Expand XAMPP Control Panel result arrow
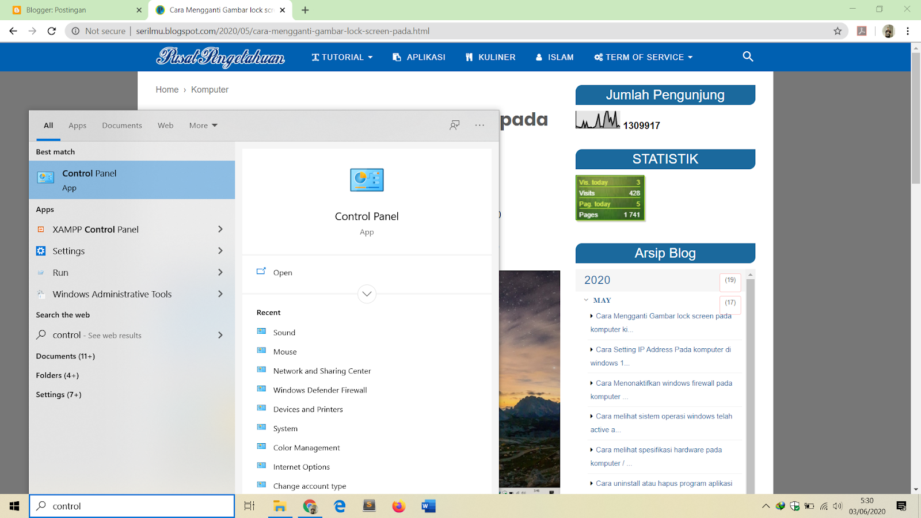 (220, 229)
